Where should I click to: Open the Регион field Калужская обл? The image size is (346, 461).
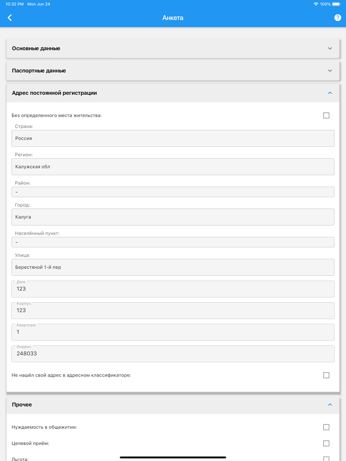[x=173, y=167]
